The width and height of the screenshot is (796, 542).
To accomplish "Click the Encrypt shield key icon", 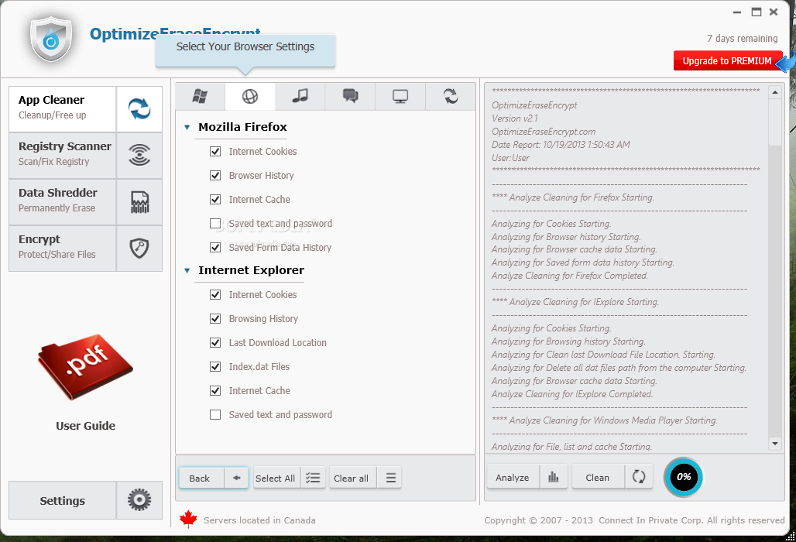I will point(139,249).
